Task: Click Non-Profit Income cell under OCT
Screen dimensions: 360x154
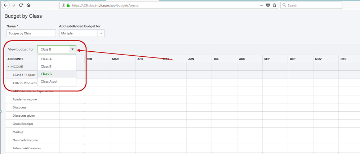Action: pos(300,140)
